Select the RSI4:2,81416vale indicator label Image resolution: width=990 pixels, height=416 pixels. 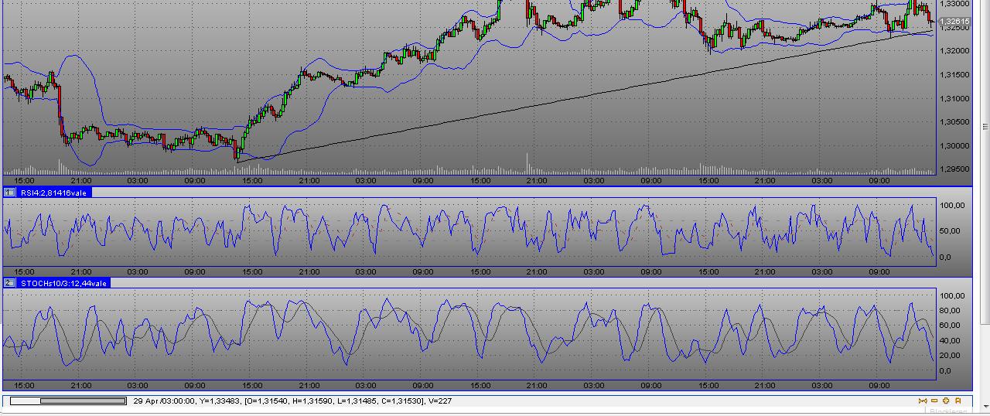tap(54, 192)
